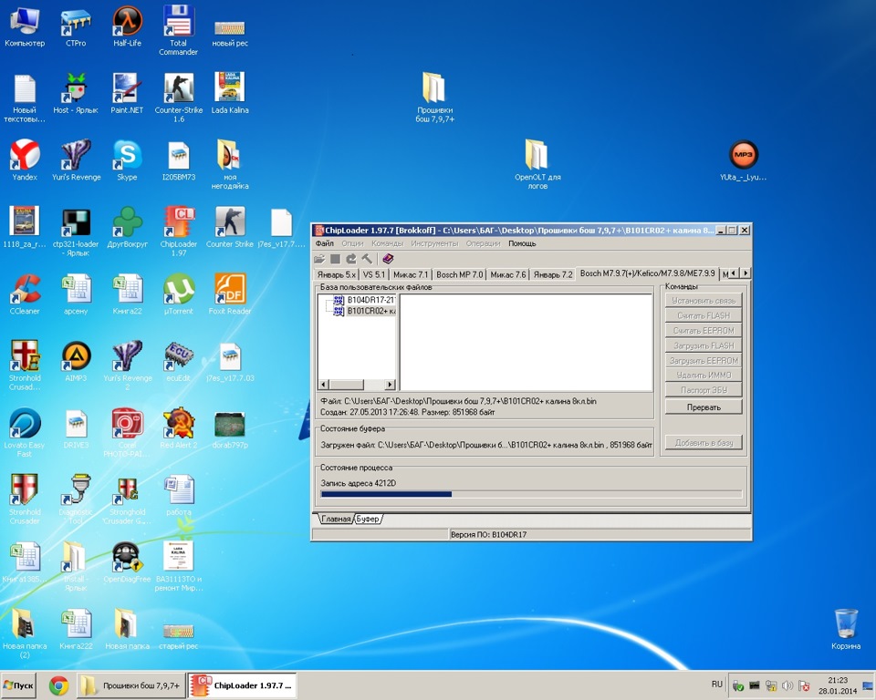Click the hammer tool icon in ChipLoader toolbar
This screenshot has height=700, width=876.
coord(367,259)
